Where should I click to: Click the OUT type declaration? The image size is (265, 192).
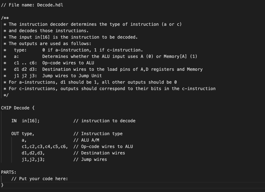coord(23,134)
